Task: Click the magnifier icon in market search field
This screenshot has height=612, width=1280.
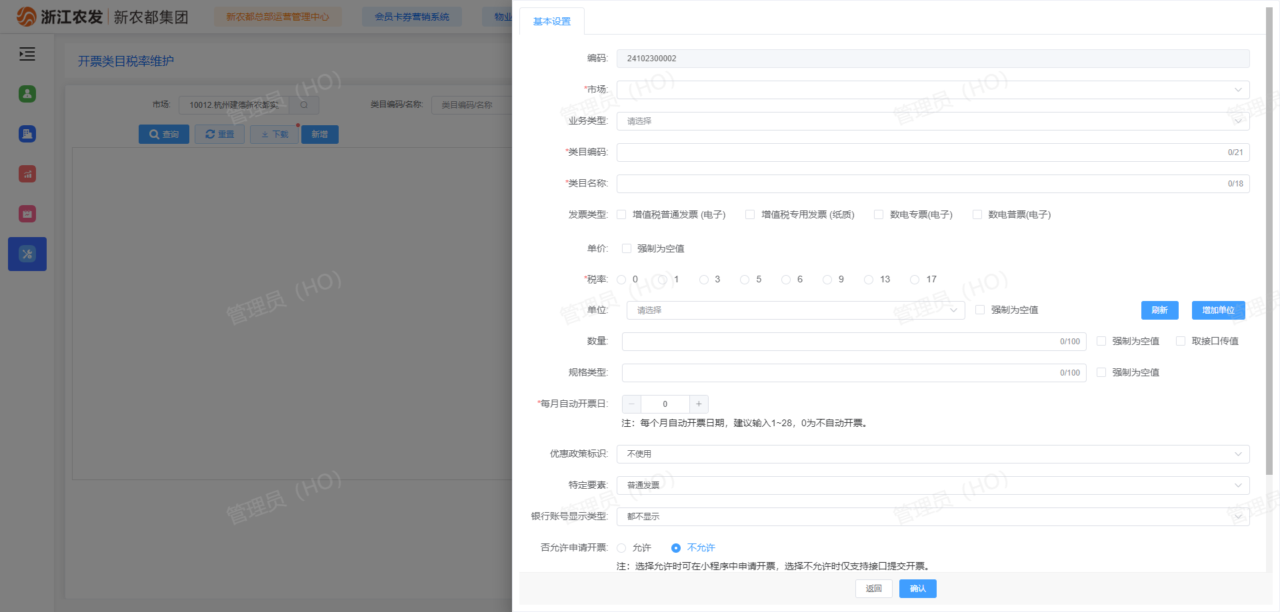Action: pyautogui.click(x=304, y=105)
